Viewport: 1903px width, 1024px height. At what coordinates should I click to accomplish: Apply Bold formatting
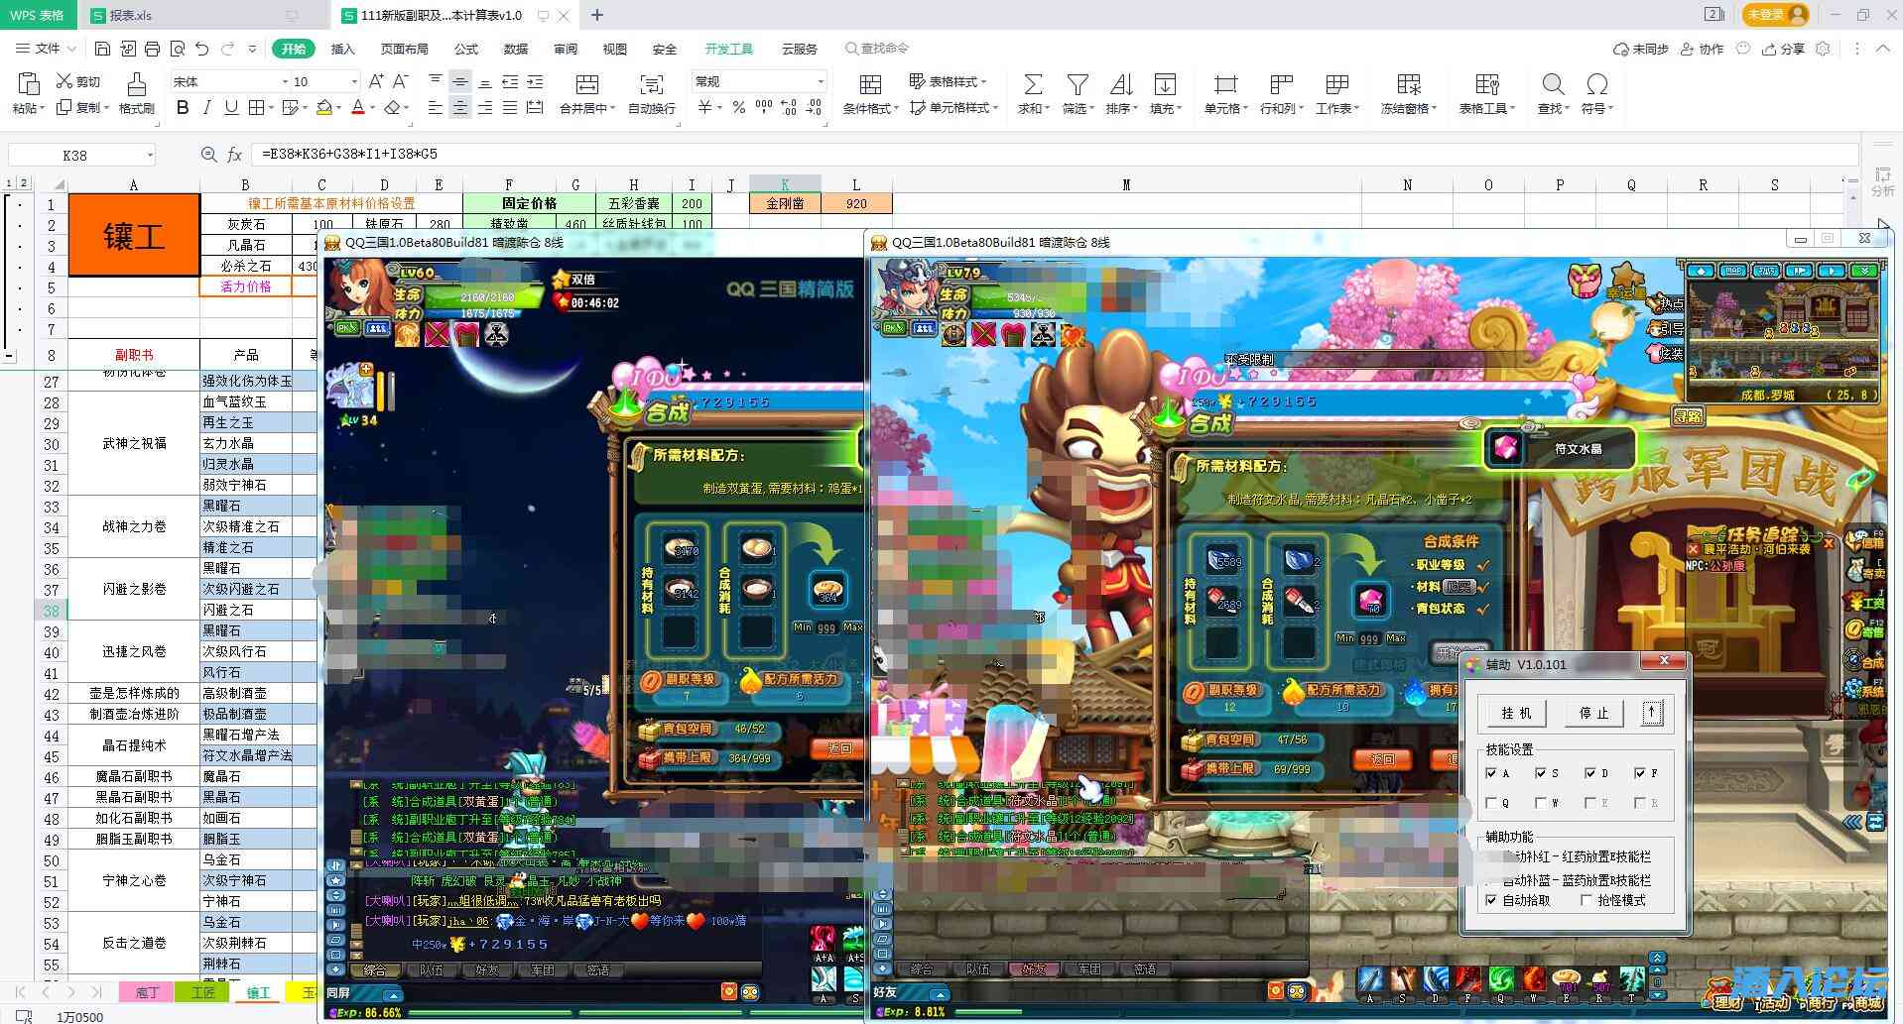click(183, 107)
